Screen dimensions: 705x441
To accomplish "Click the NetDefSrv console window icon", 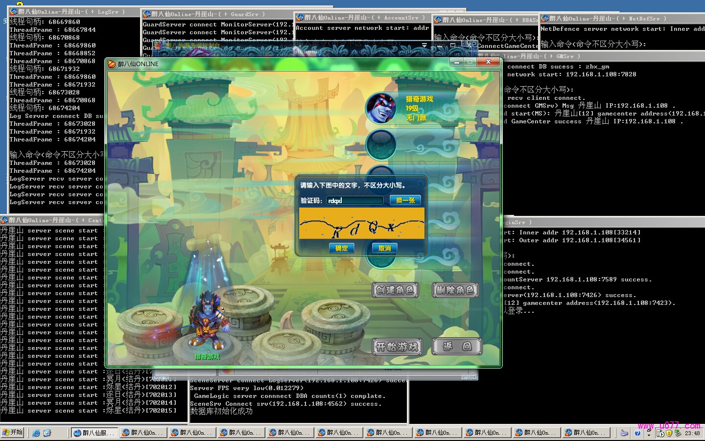I will [x=544, y=19].
